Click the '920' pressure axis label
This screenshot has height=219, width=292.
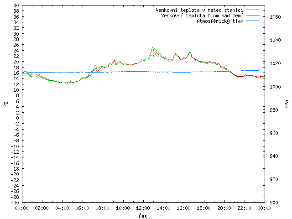[x=274, y=179]
